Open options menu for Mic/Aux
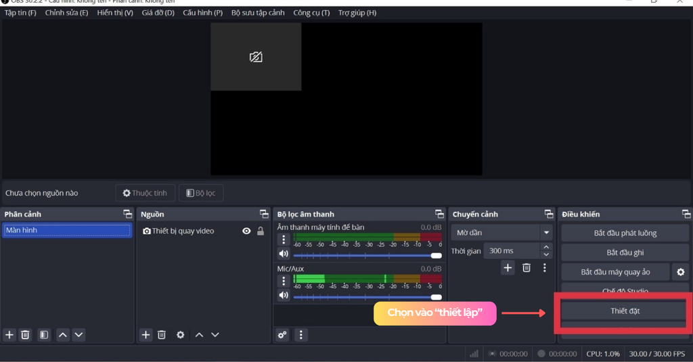The image size is (693, 362). 284,281
